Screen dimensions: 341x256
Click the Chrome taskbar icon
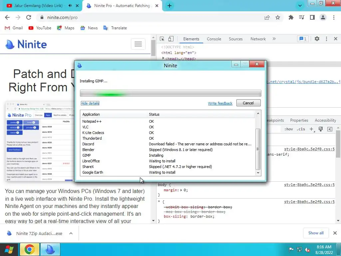29,249
